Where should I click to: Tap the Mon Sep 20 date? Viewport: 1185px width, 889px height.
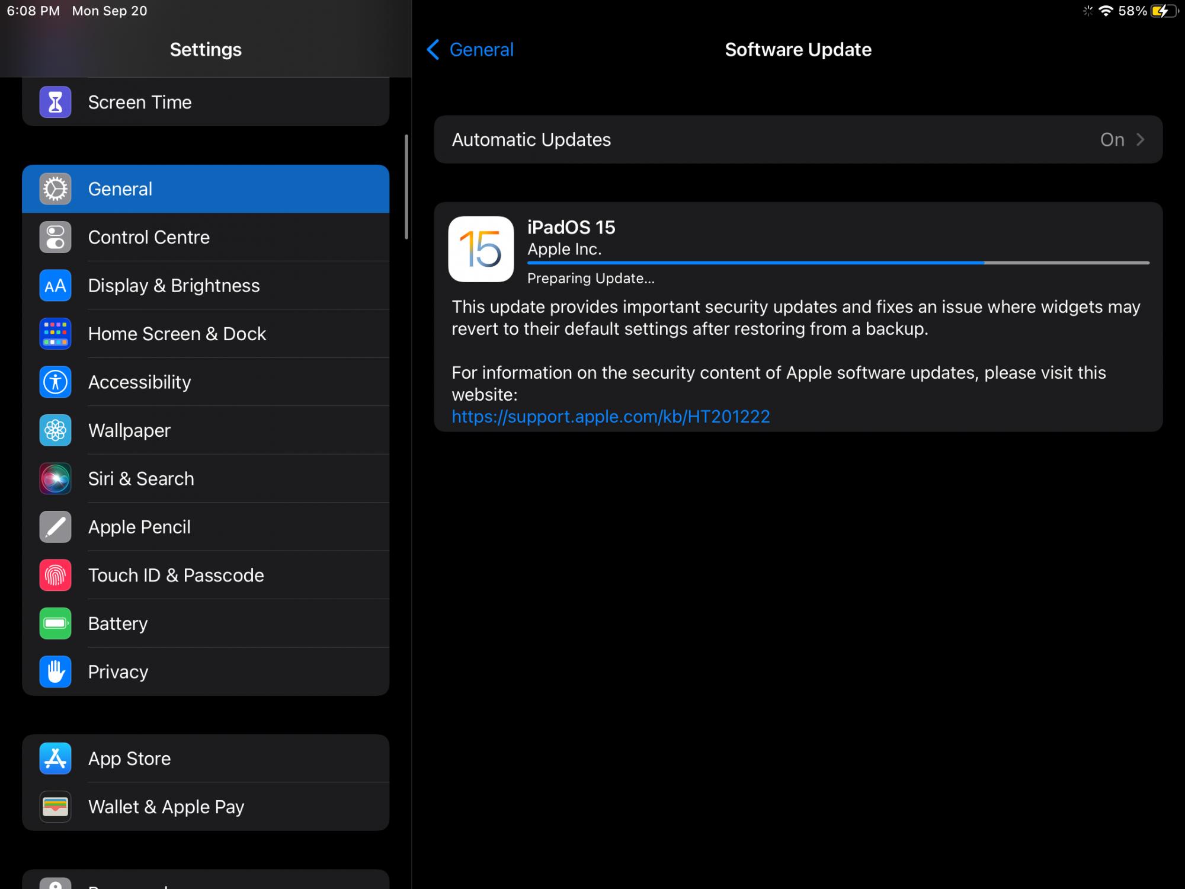110,11
